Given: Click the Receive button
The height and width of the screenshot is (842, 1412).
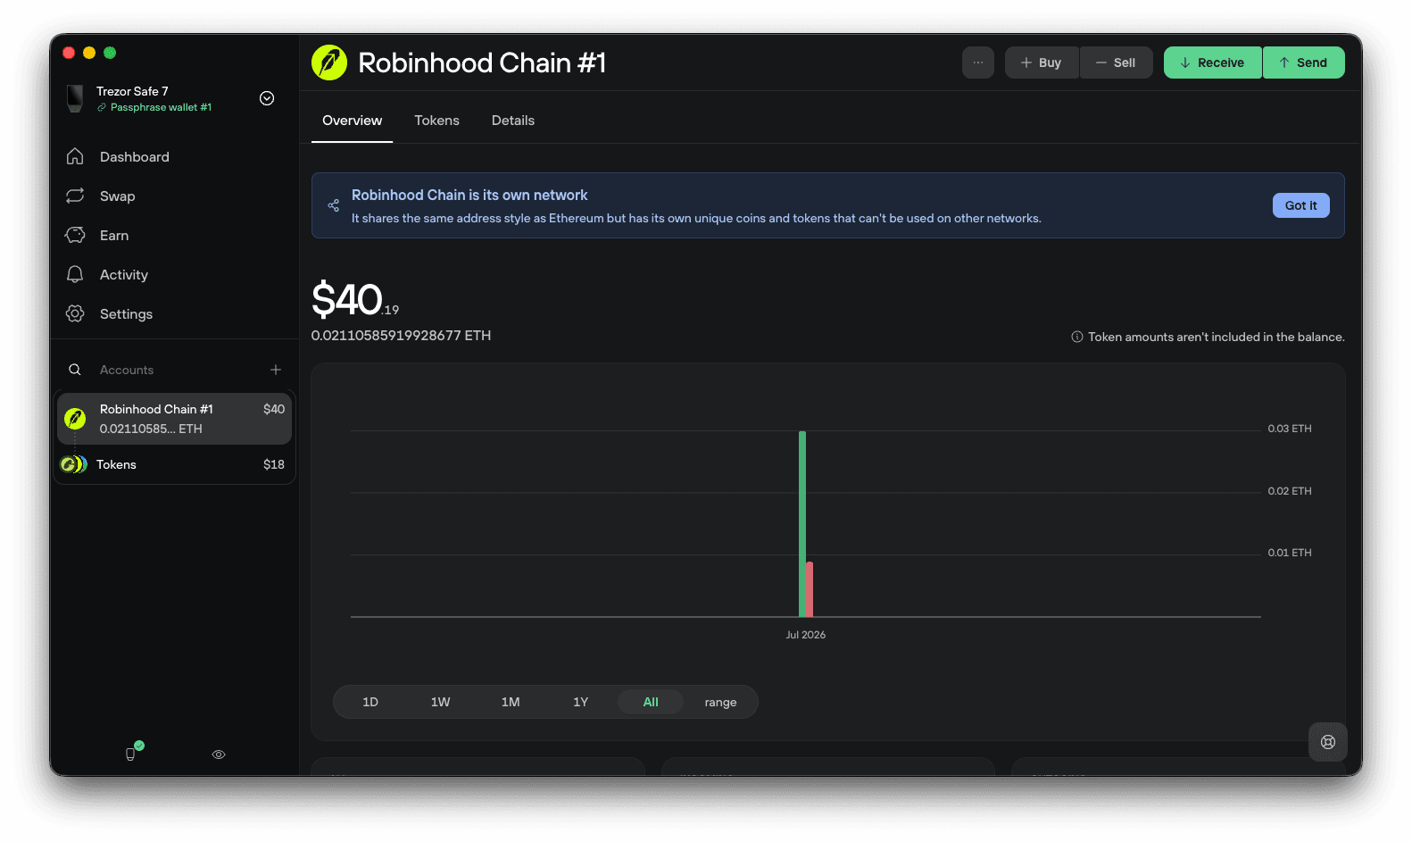Looking at the screenshot, I should point(1213,63).
